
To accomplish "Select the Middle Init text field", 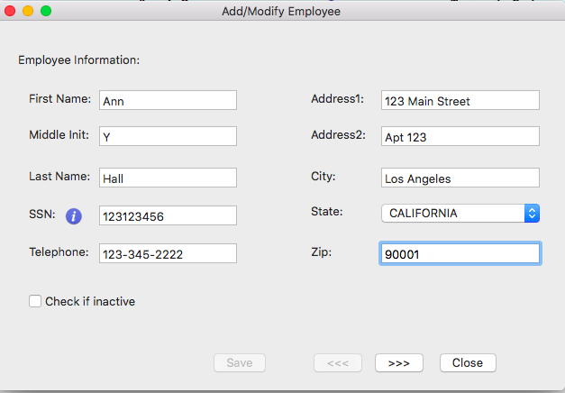I will tap(168, 136).
